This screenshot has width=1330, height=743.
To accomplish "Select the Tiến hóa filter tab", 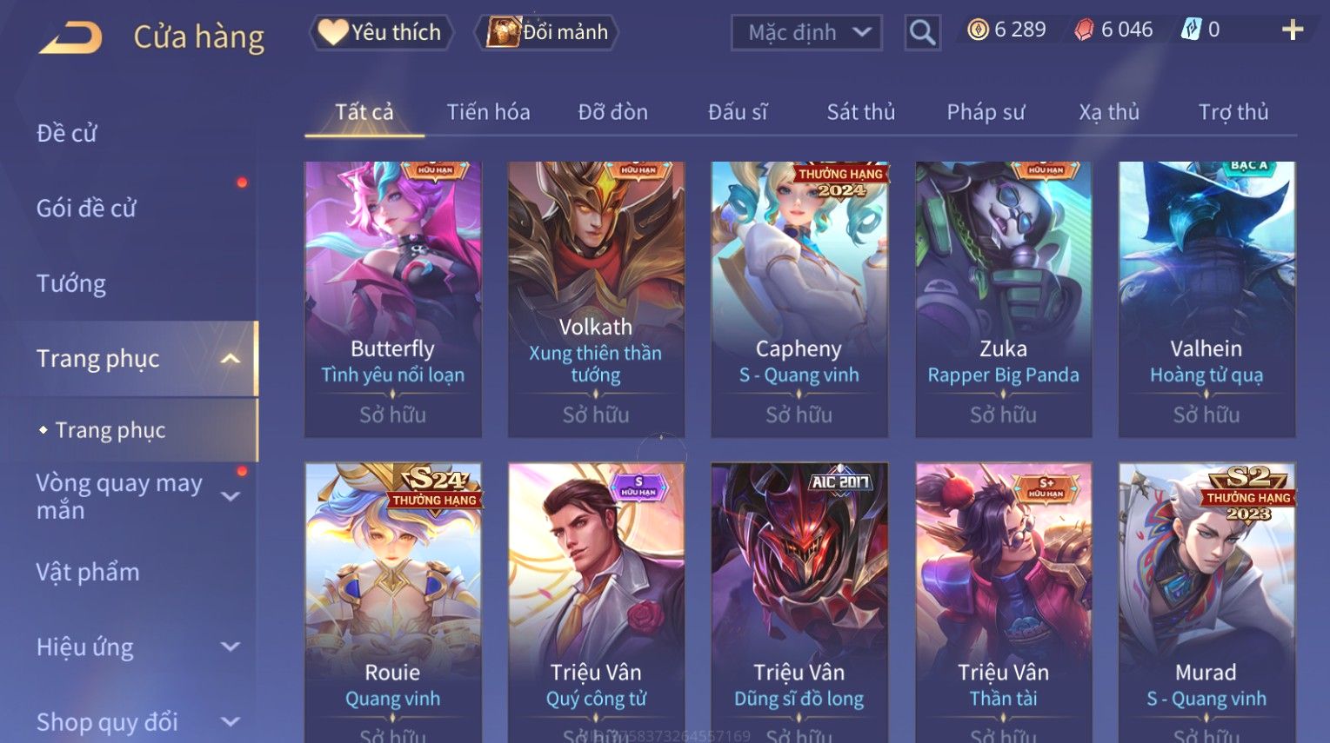I will pyautogui.click(x=488, y=112).
